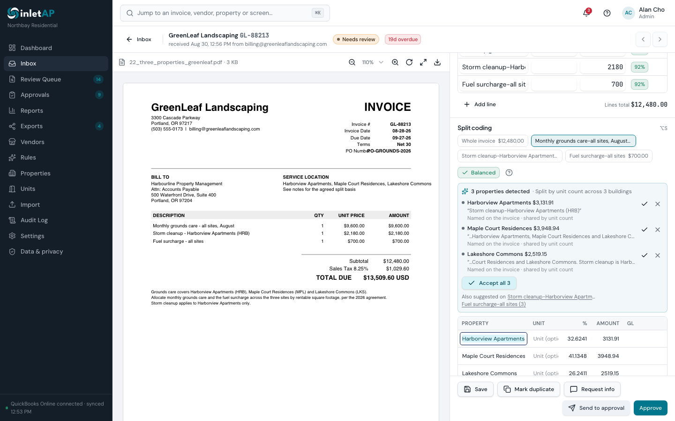Click the Harborview Apartments property field
Screen dimensions: 675x421
(493, 339)
